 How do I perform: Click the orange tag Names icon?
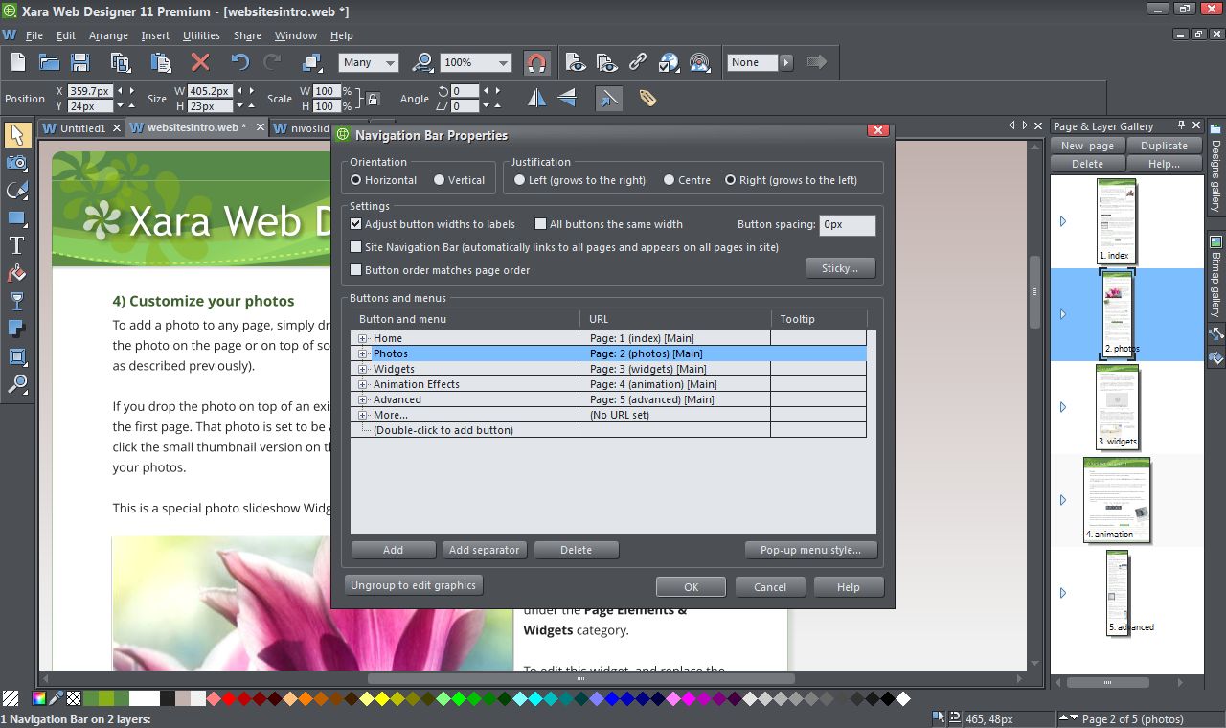pyautogui.click(x=647, y=98)
